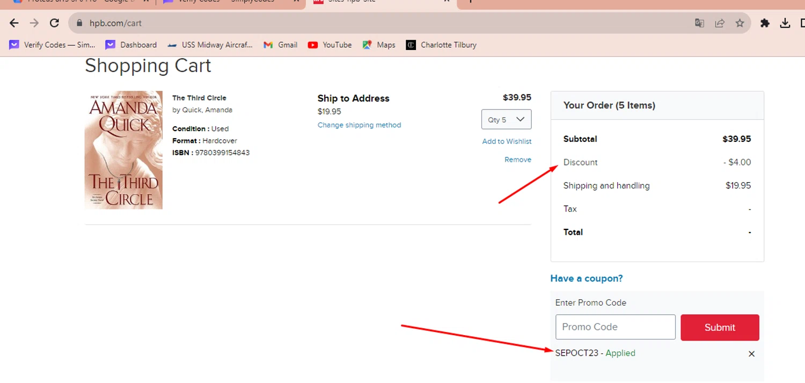This screenshot has height=383, width=805.
Task: Switch to the Verify Codes SimplyCodes tab
Action: (232, 2)
